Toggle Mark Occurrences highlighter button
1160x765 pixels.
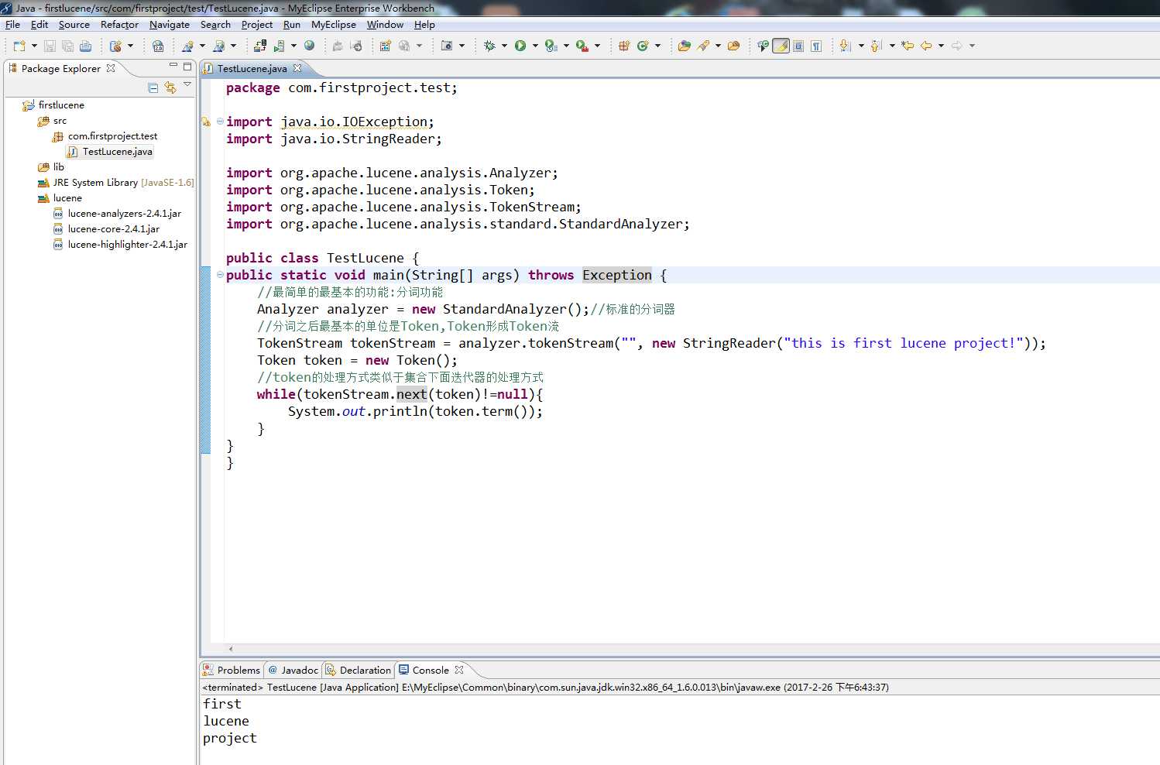(781, 46)
